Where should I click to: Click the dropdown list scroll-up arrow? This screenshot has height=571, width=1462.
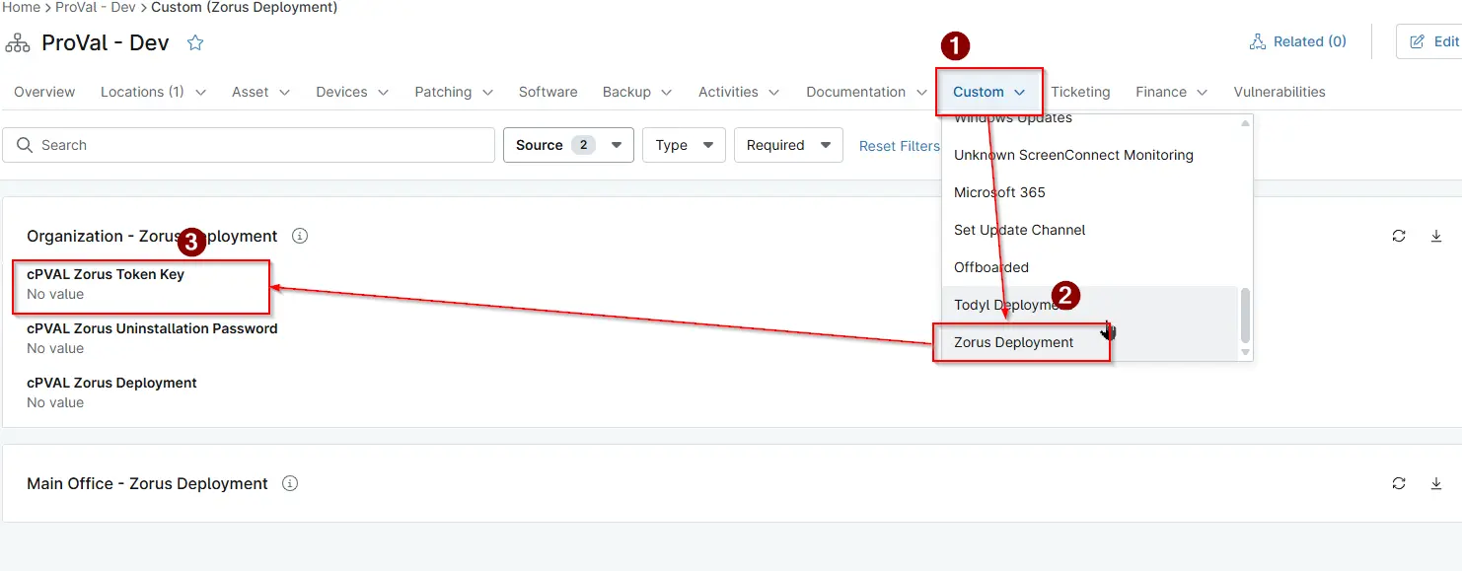(x=1245, y=123)
